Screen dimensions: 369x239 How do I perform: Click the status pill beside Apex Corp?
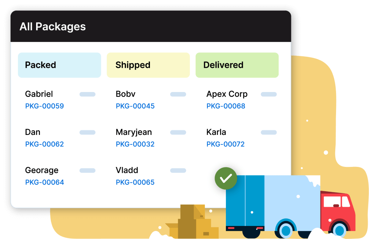(x=269, y=94)
